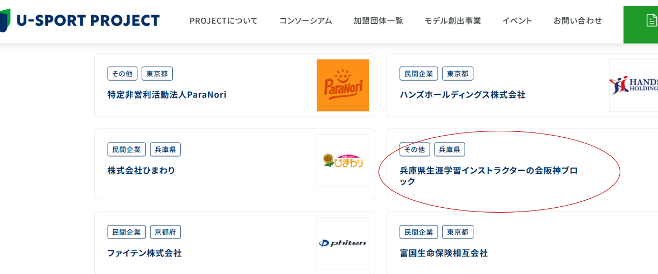The height and width of the screenshot is (274, 658).
Task: Click the phiten company logo
Action: click(342, 243)
